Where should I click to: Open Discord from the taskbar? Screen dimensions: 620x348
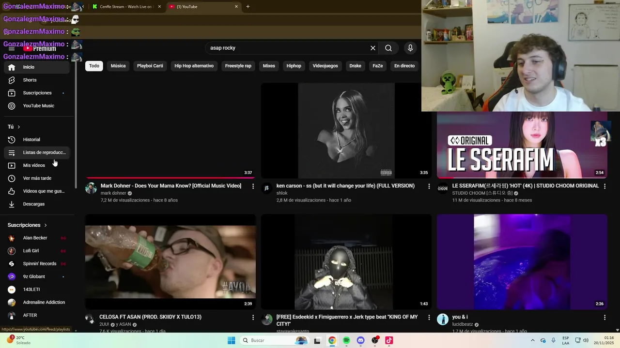click(360, 340)
